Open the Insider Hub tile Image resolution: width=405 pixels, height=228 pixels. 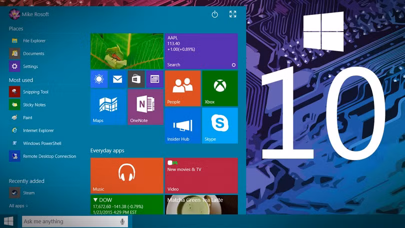182,125
